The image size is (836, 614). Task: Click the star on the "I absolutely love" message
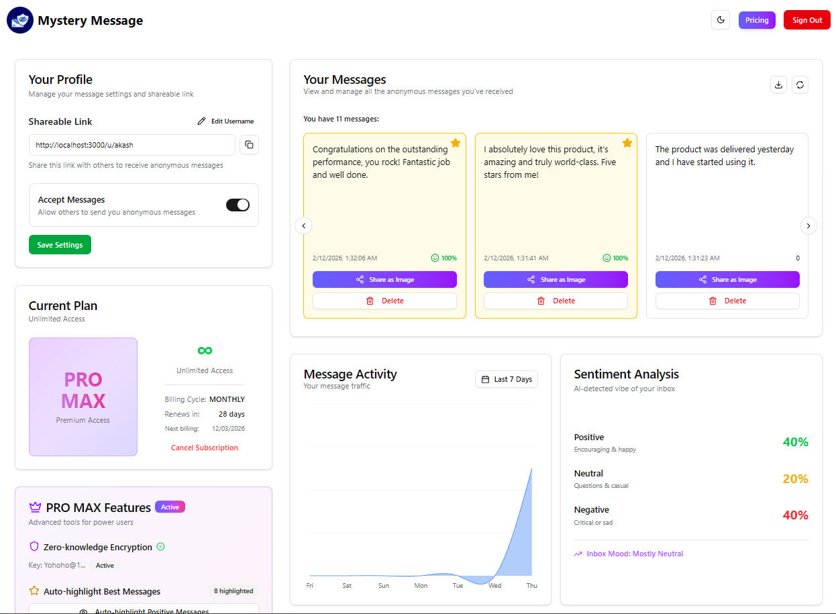coord(627,143)
